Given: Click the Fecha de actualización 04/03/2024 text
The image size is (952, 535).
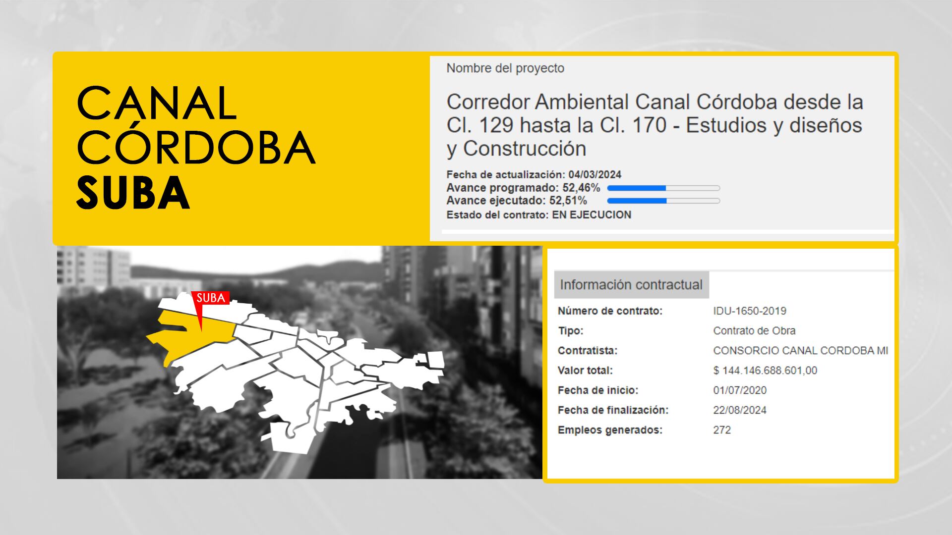Looking at the screenshot, I should [533, 175].
